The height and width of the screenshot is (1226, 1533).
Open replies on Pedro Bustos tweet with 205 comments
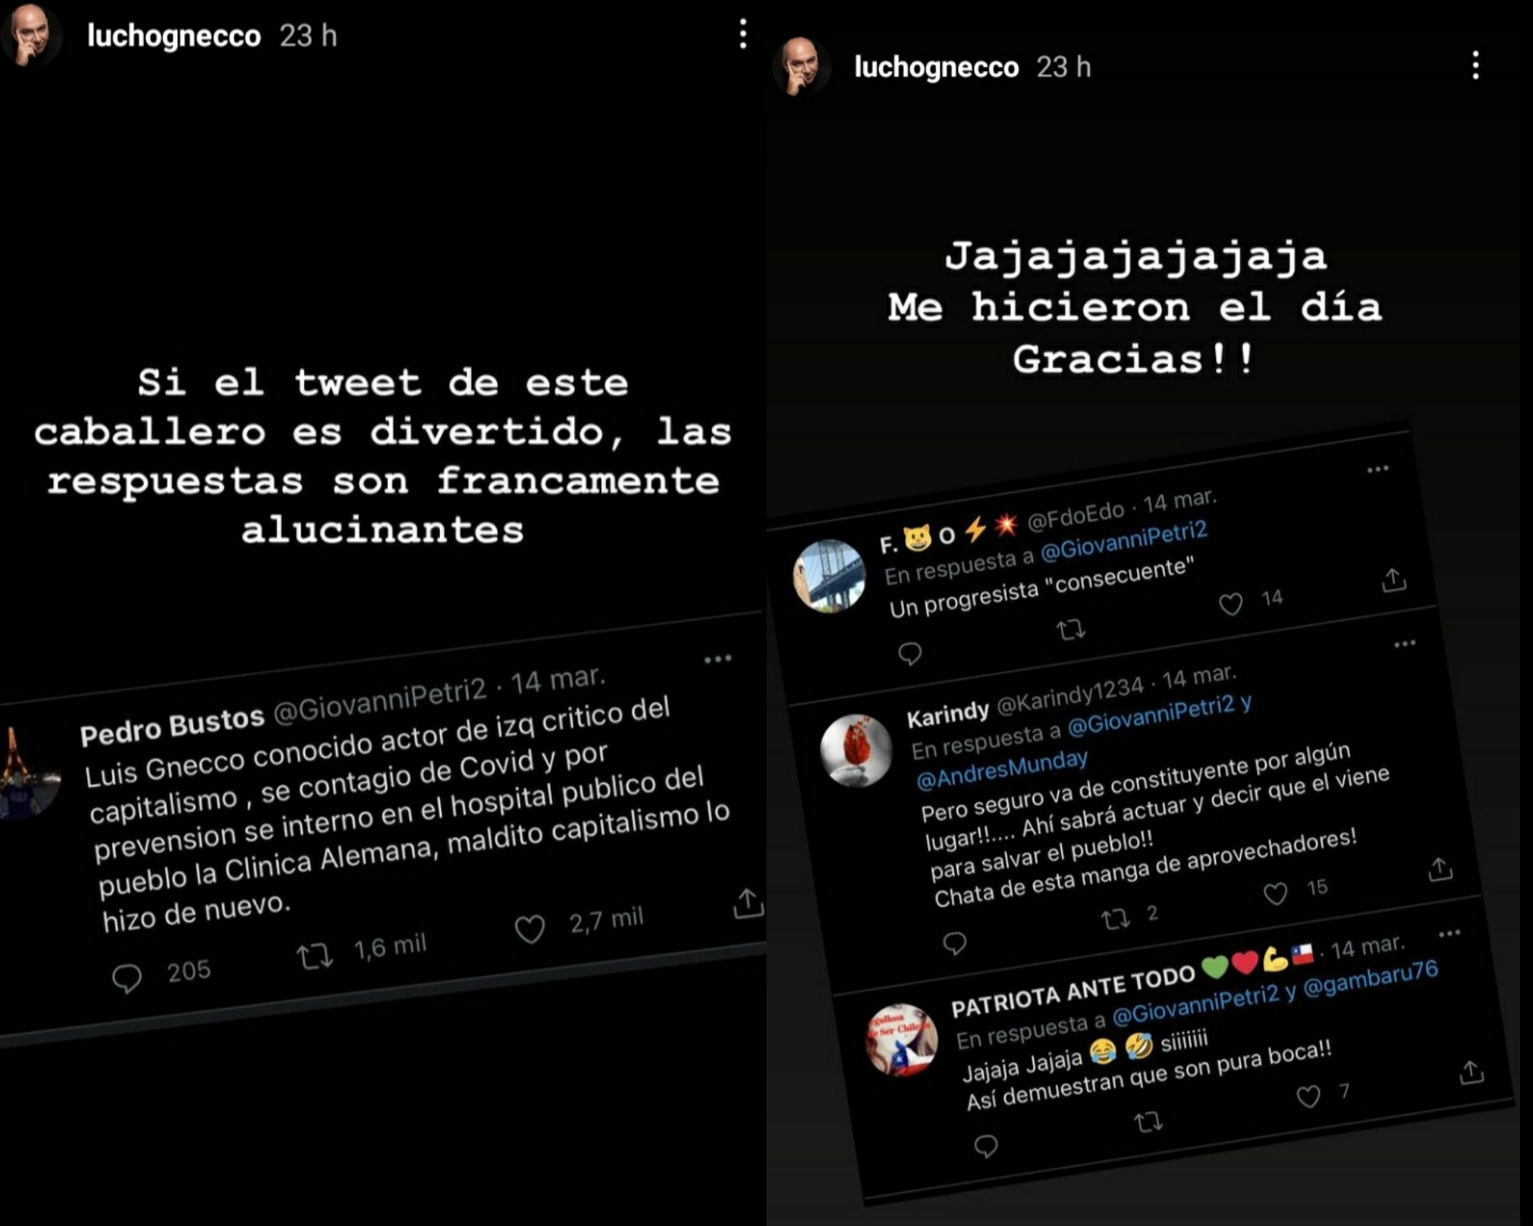(127, 978)
